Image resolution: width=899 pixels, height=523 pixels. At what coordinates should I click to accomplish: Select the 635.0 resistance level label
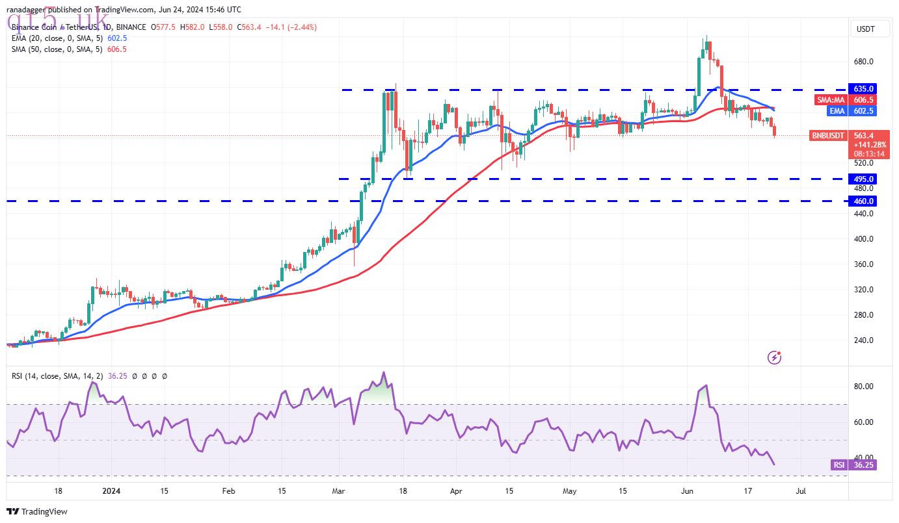click(x=864, y=89)
